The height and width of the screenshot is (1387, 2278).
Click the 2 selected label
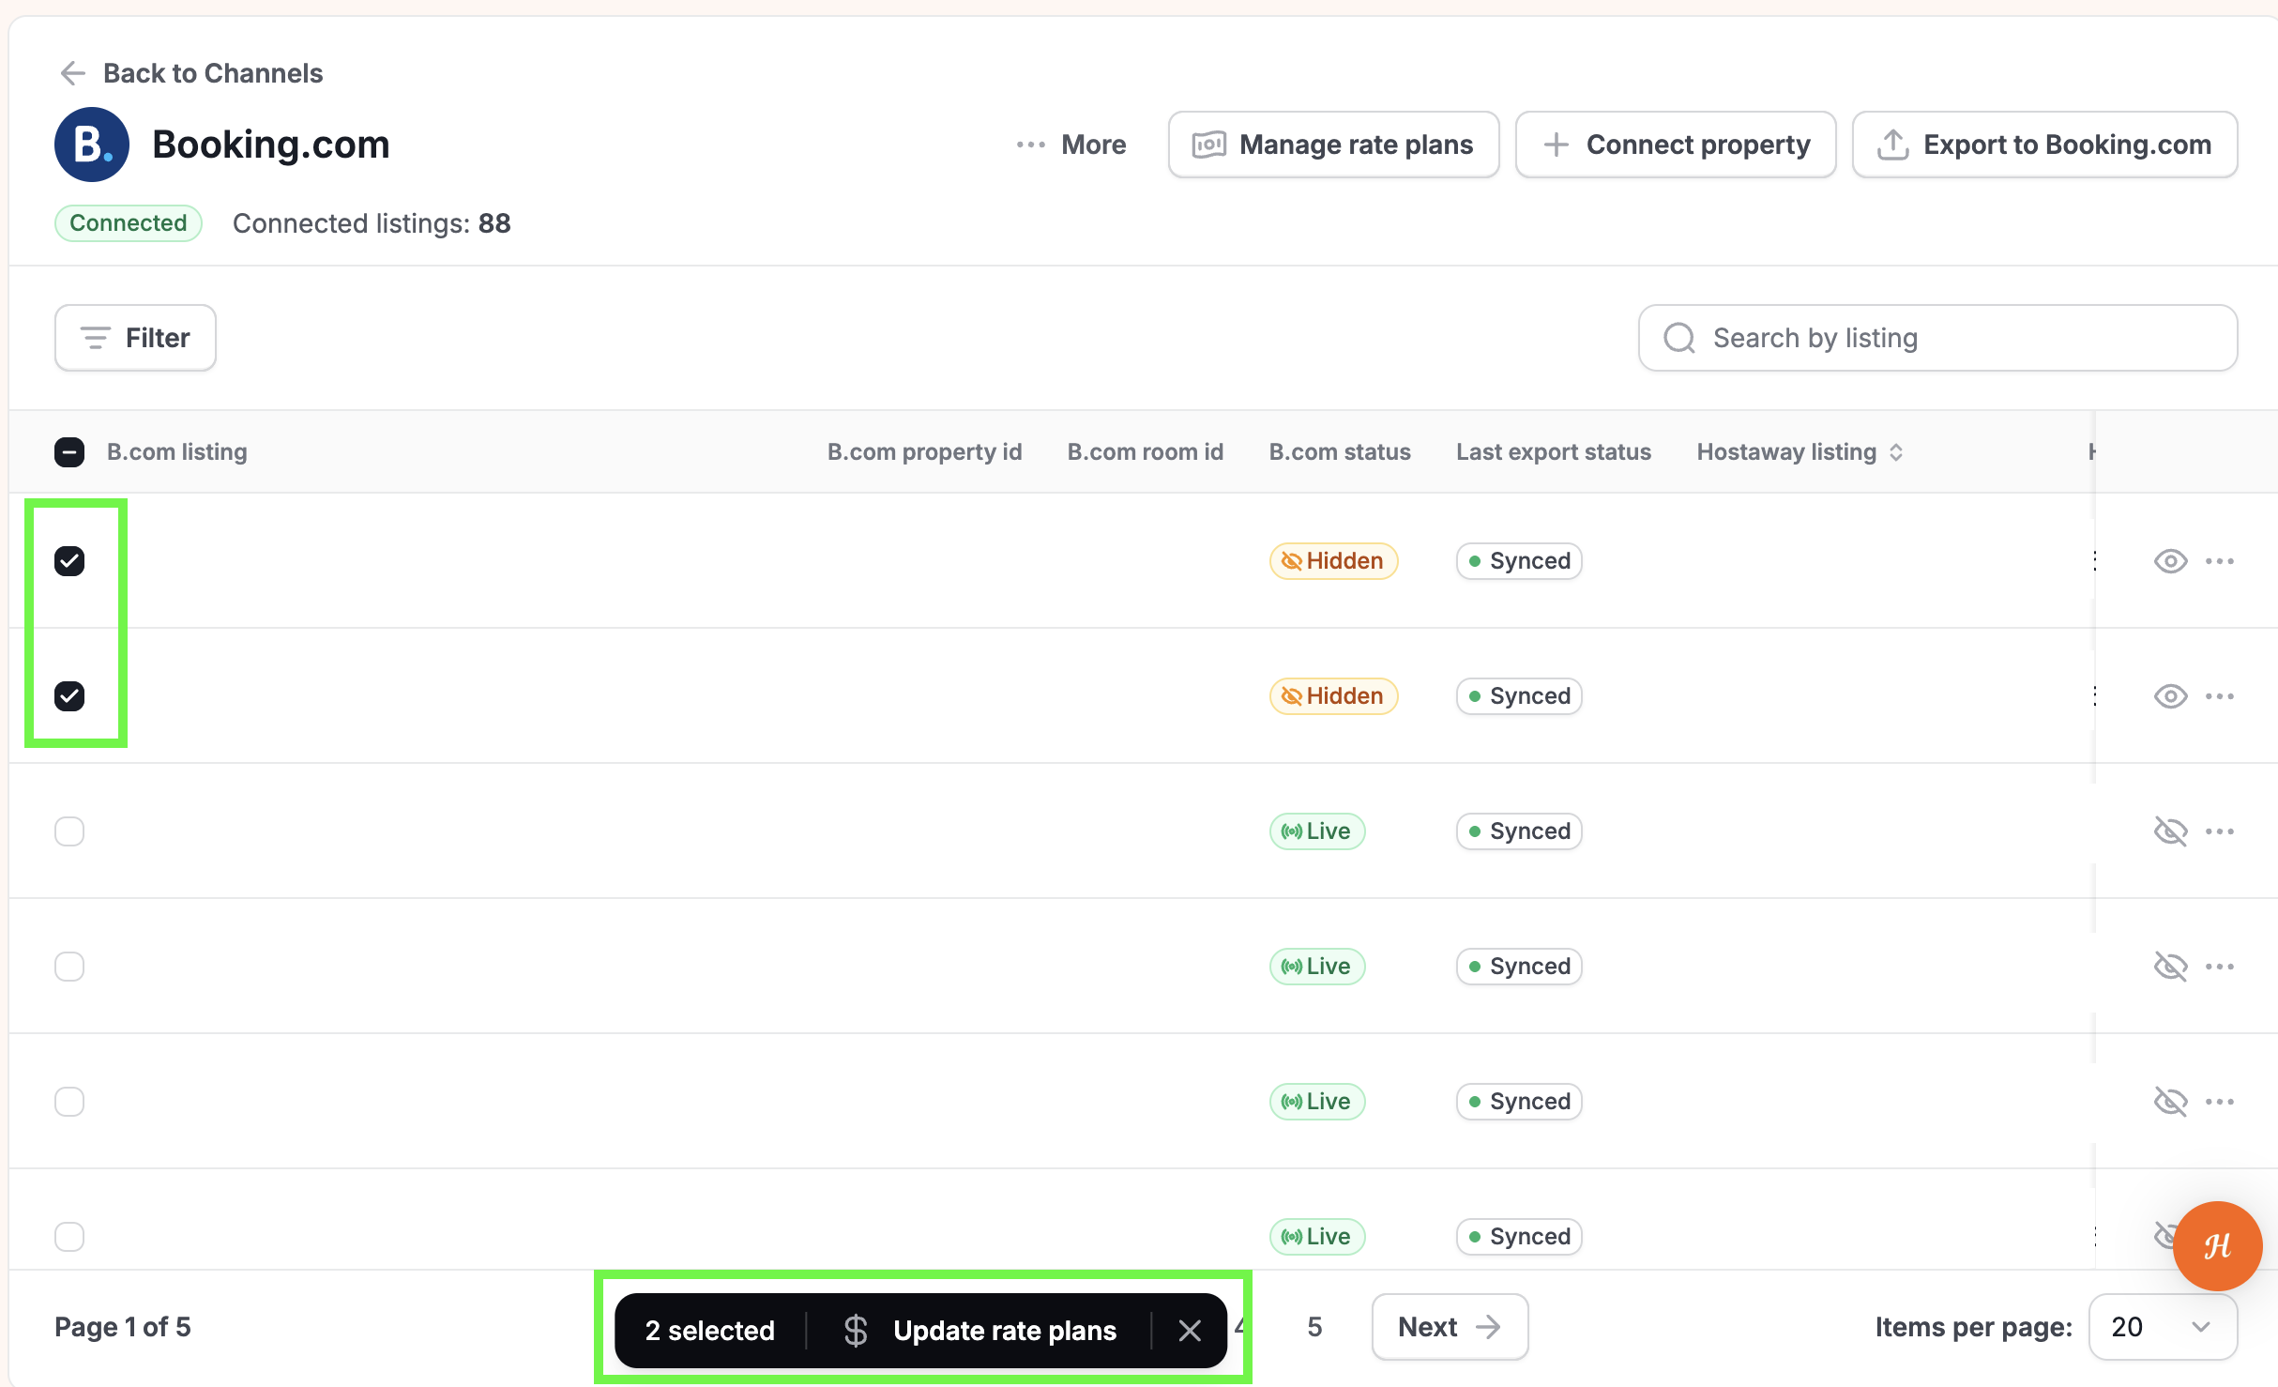click(710, 1331)
